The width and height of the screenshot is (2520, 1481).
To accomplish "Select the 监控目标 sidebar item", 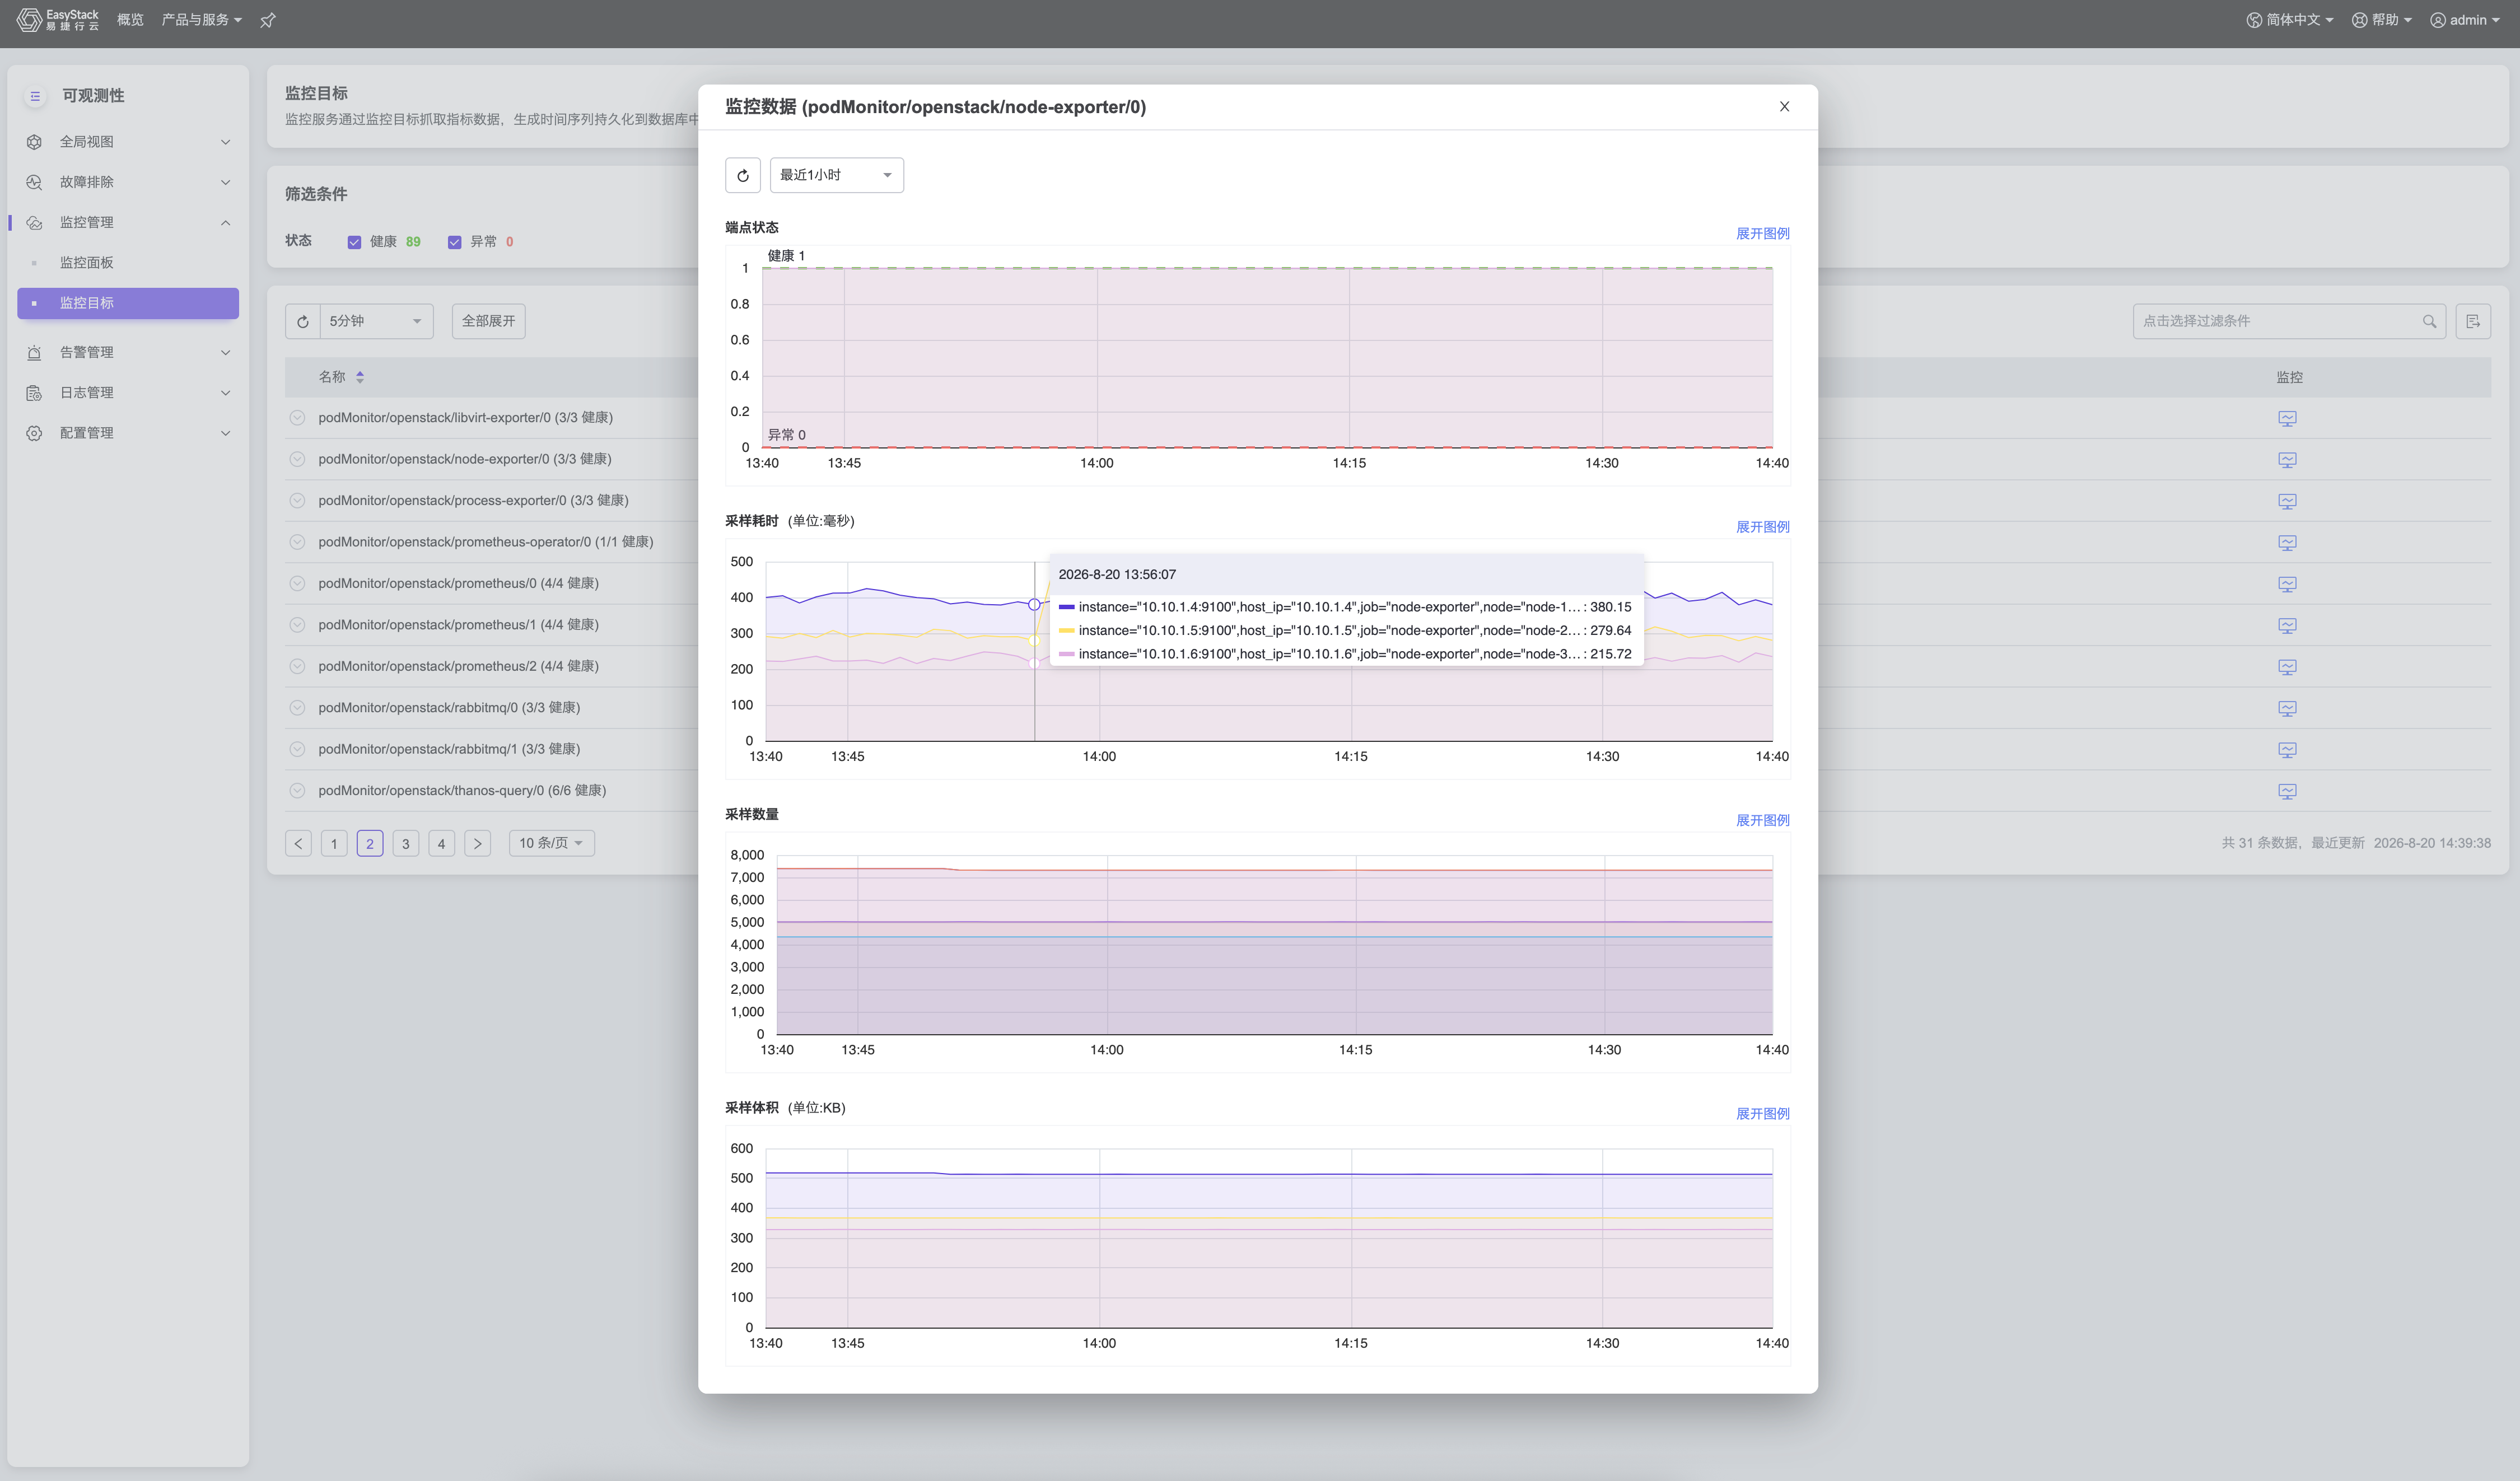I will tap(128, 303).
